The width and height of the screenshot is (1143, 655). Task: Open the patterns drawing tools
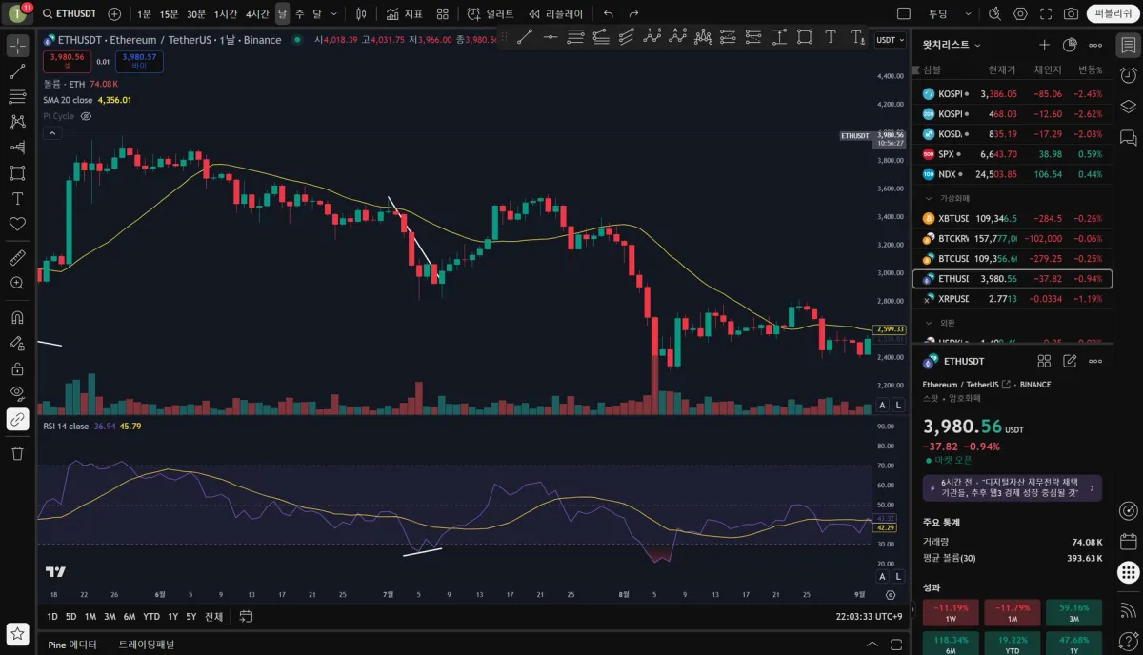pyautogui.click(x=17, y=122)
